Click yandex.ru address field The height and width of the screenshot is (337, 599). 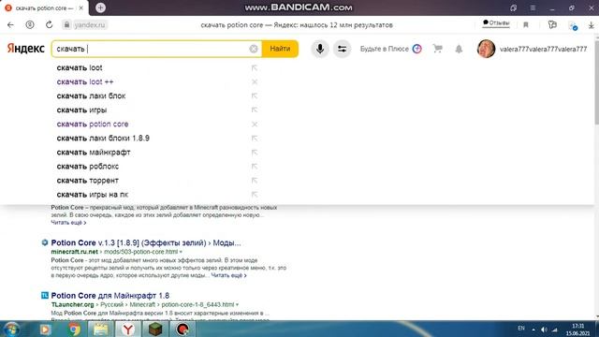90,25
